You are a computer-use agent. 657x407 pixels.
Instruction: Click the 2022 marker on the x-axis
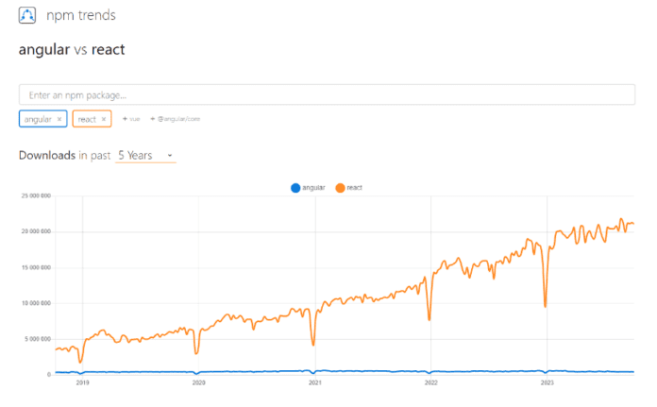pyautogui.click(x=430, y=383)
